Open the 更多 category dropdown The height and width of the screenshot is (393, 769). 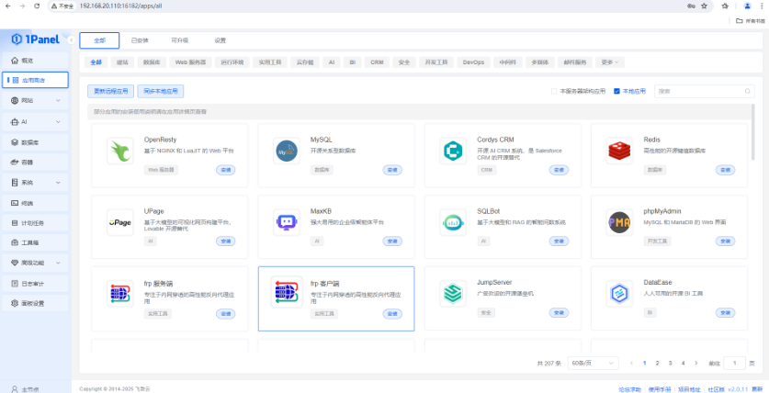pos(610,62)
